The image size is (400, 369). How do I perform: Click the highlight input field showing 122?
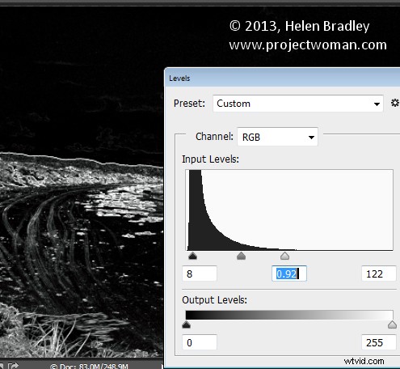(x=379, y=274)
